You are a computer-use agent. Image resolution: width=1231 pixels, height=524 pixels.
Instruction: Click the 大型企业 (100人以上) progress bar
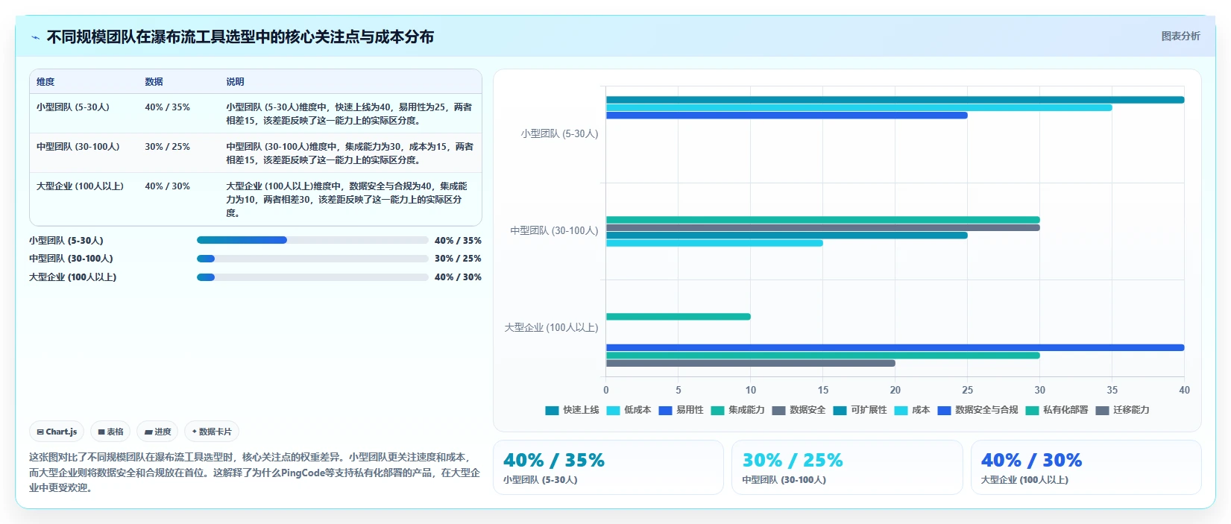coord(312,277)
